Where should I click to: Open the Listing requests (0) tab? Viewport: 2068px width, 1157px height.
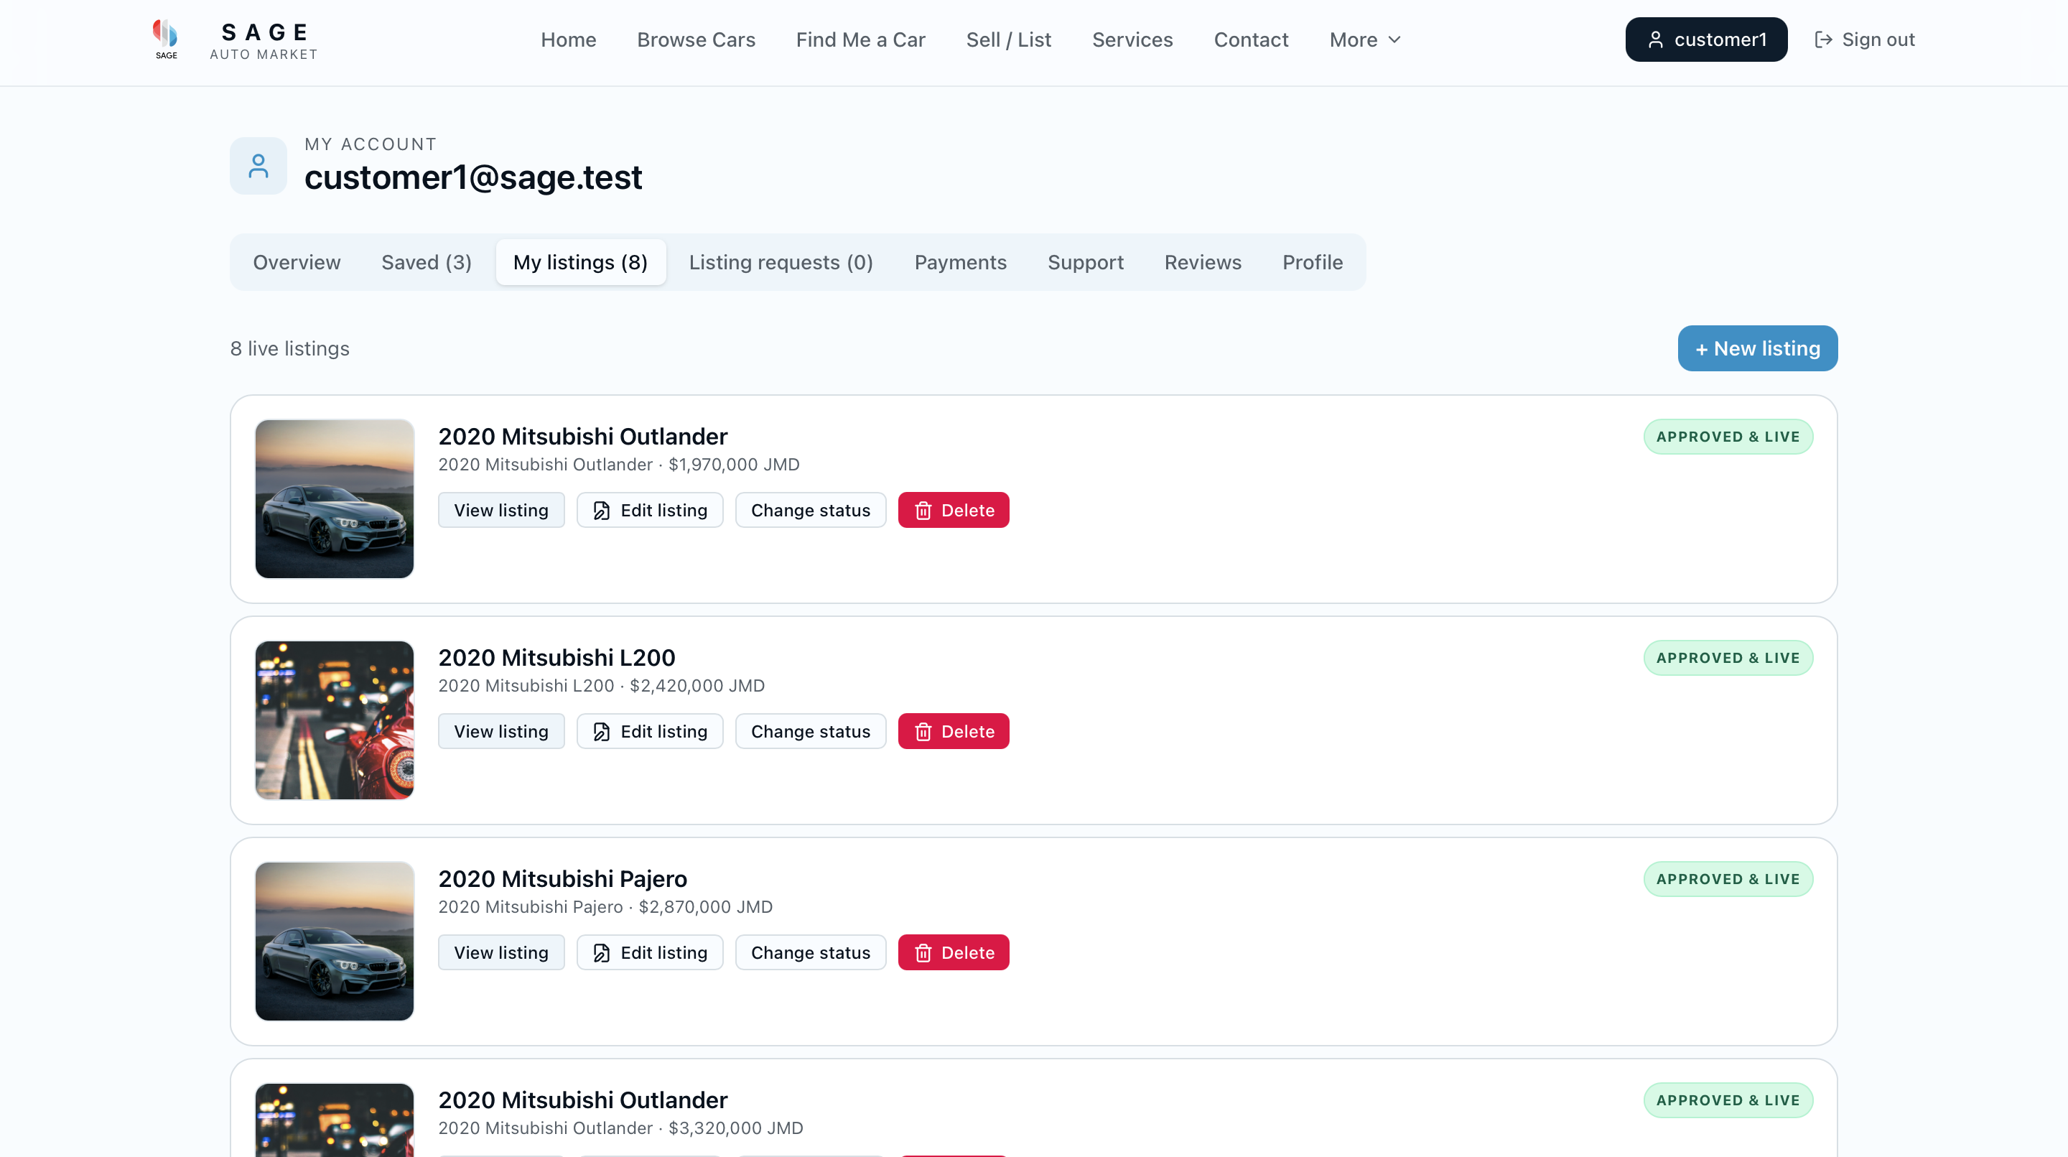tap(781, 263)
